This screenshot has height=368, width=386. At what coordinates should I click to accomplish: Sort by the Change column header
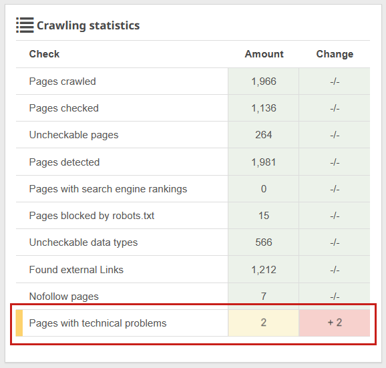coord(335,54)
